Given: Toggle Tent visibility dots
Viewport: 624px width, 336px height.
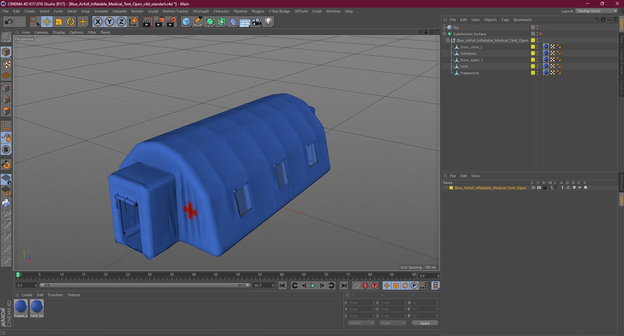Looking at the screenshot, I should pyautogui.click(x=537, y=66).
